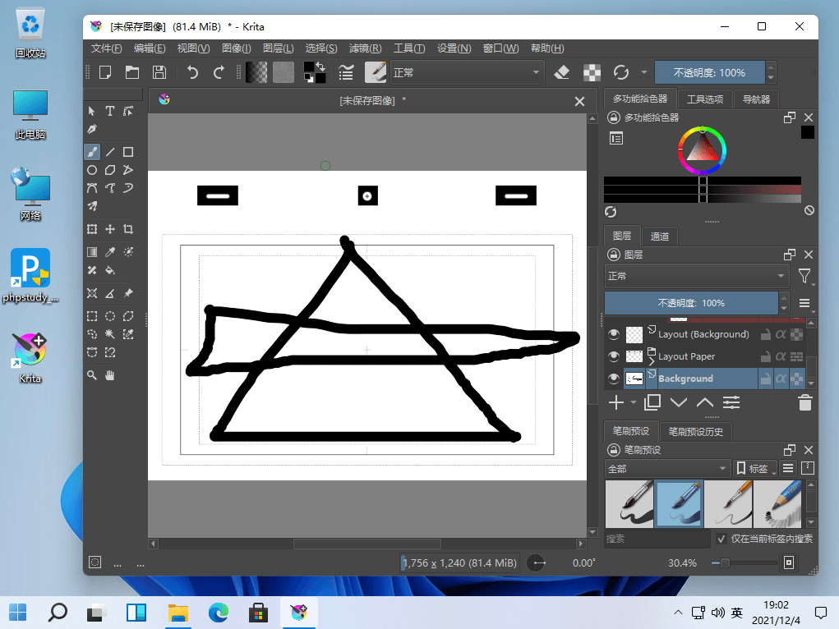
Task: Open the 滤镜 (Filter) menu
Action: pyautogui.click(x=365, y=48)
